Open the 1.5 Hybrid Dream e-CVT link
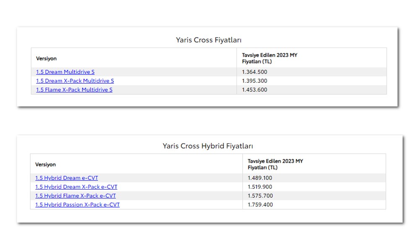The image size is (420, 240). (x=66, y=178)
